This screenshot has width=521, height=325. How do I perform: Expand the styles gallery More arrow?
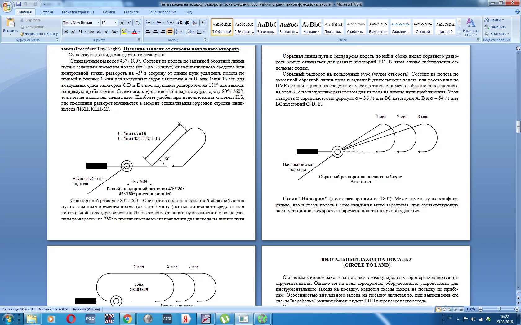tap(459, 33)
